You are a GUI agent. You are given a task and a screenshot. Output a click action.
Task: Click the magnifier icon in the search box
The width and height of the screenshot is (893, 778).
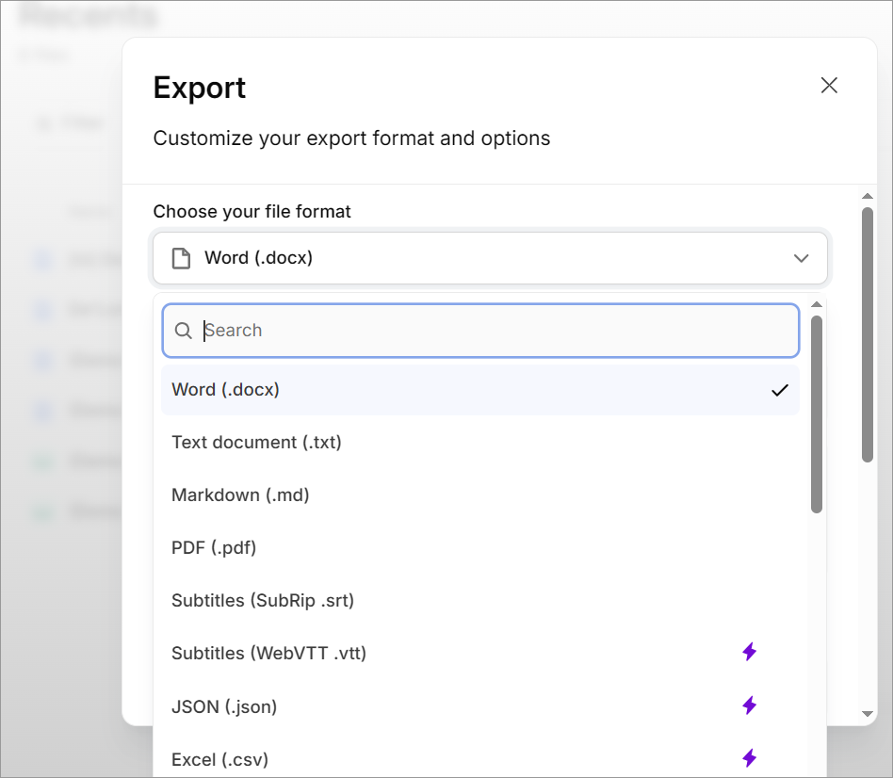click(x=183, y=331)
